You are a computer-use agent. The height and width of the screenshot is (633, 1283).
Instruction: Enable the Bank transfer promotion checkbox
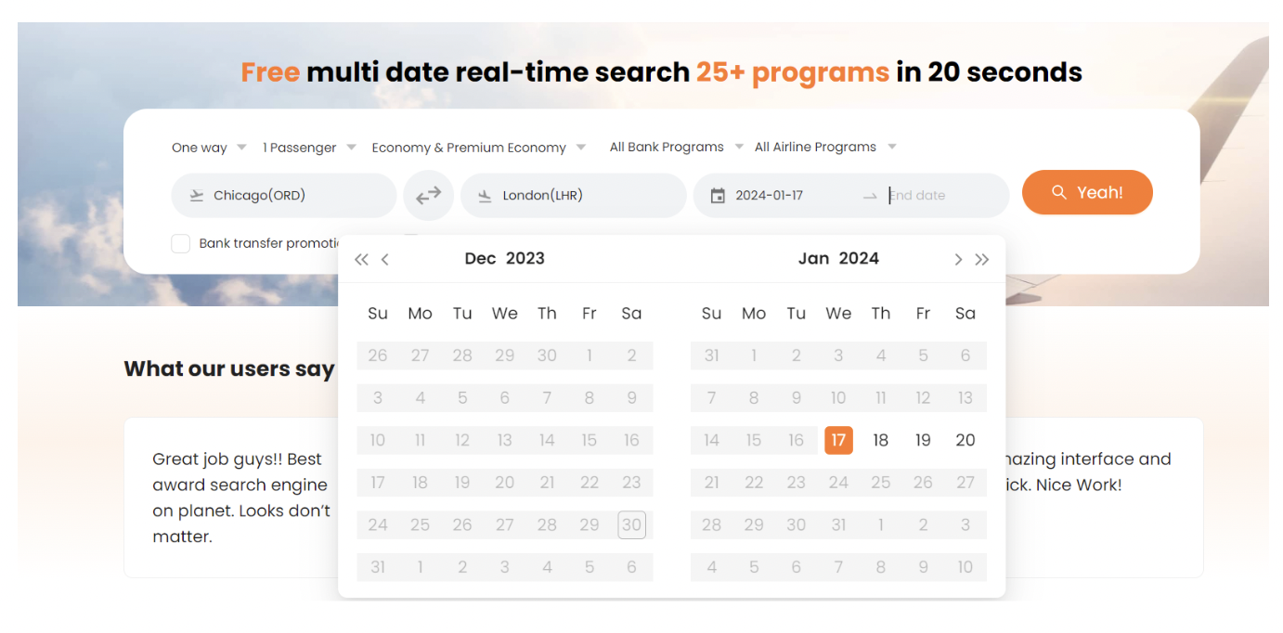[x=180, y=244]
